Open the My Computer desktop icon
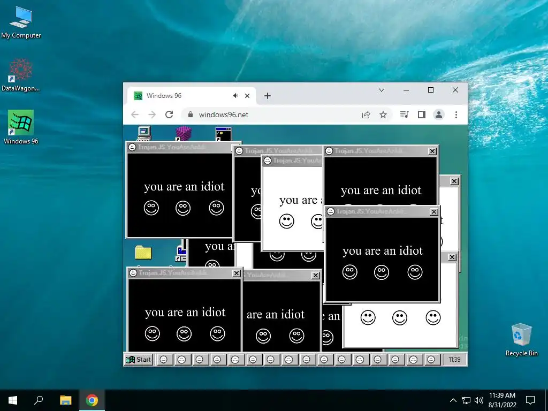 click(x=21, y=22)
